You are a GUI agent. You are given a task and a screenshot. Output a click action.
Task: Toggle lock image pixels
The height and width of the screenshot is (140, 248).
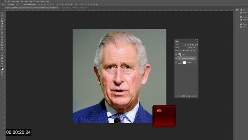pos(181,51)
